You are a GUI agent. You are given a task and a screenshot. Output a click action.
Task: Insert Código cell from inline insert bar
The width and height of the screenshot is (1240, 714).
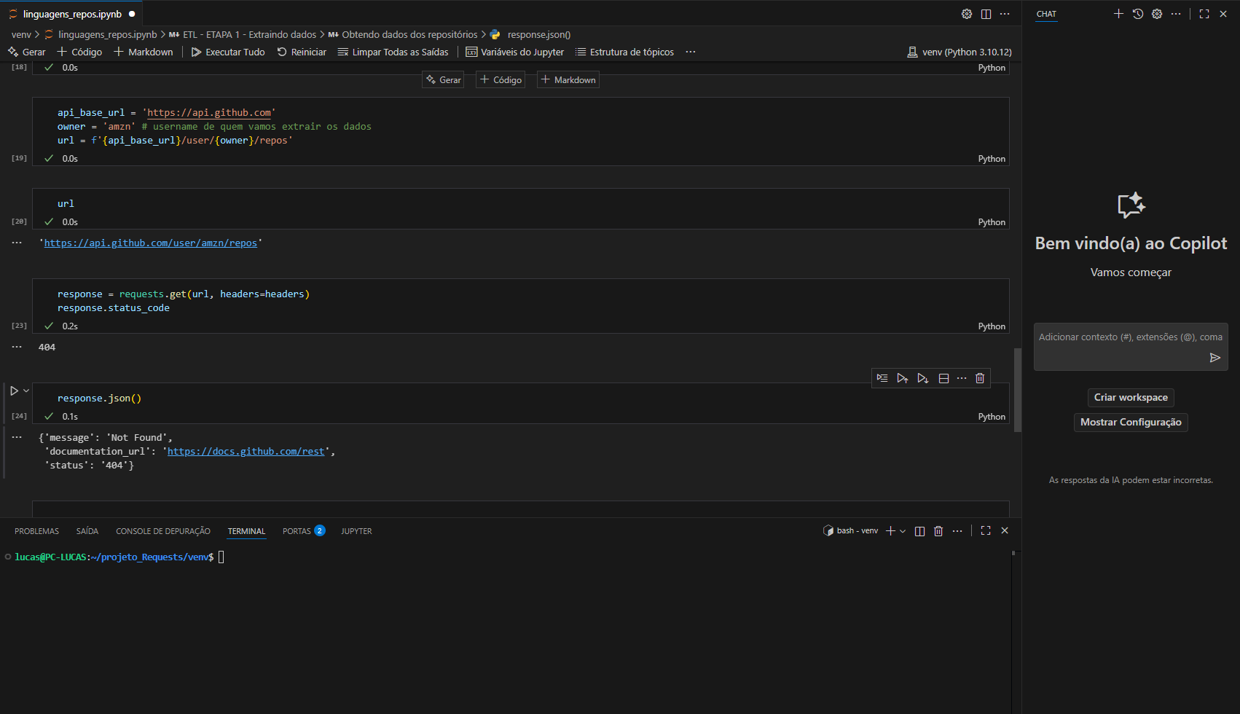click(501, 79)
